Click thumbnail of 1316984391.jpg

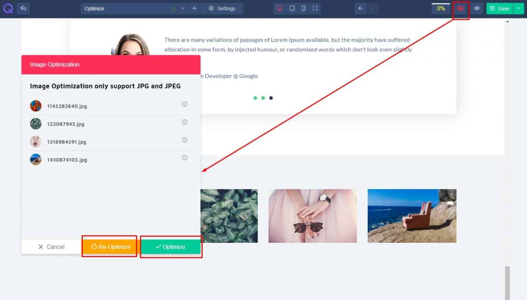coord(36,142)
